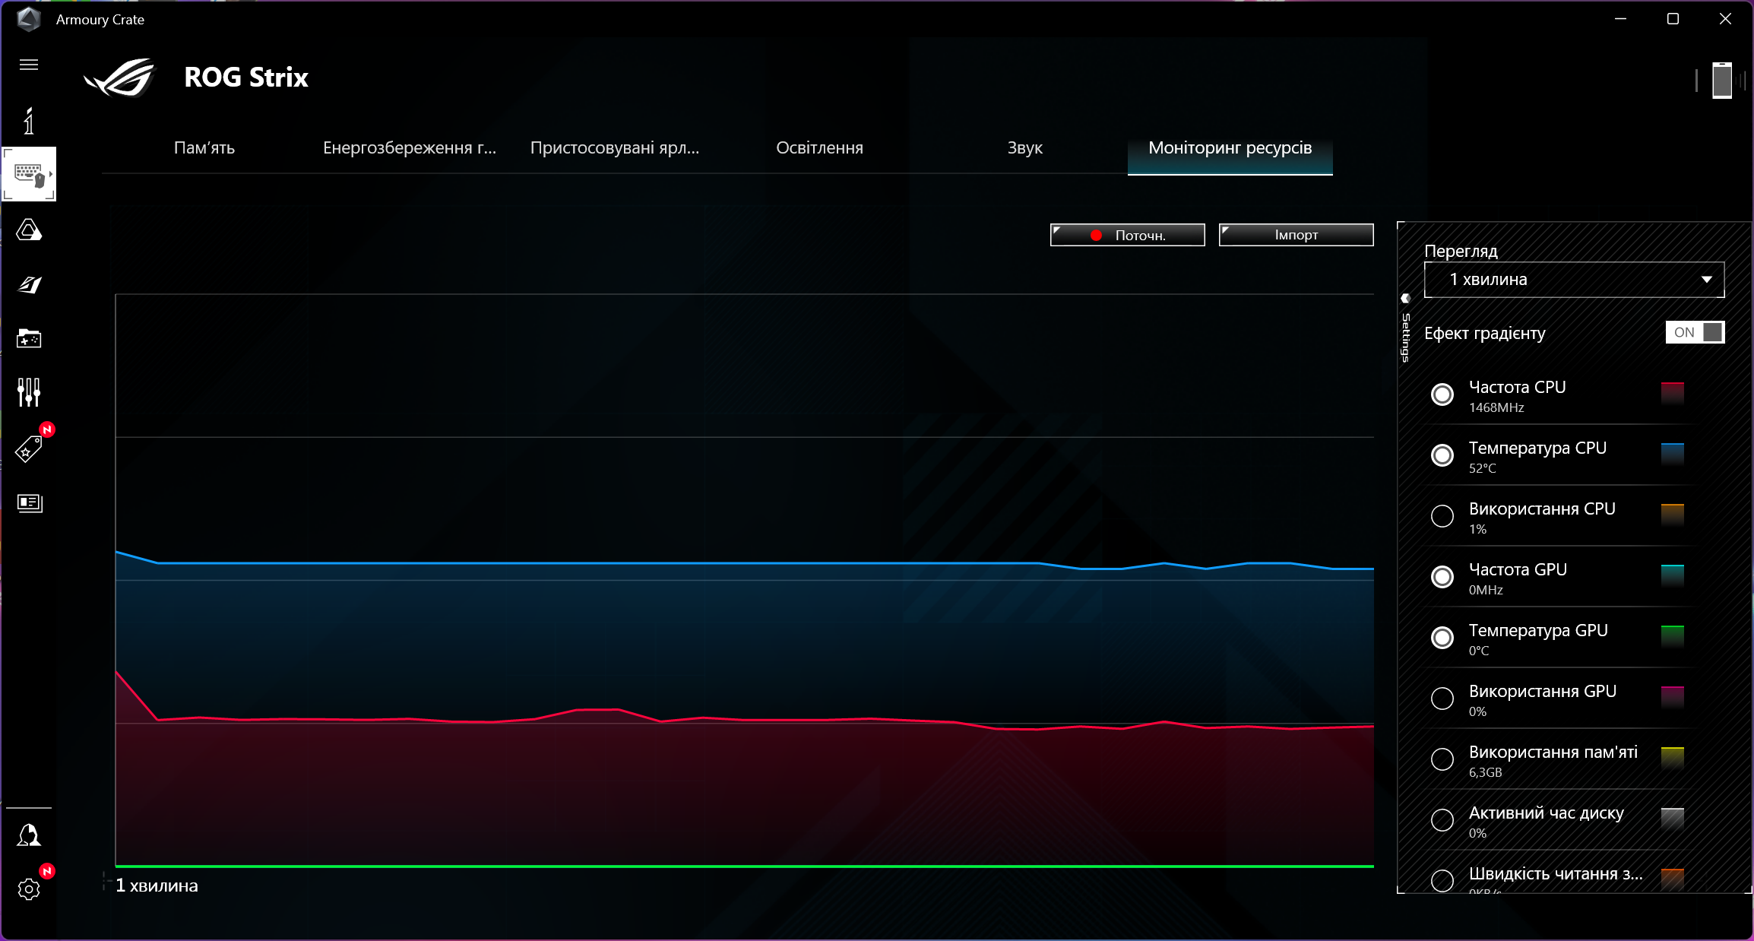Expand the Перегляд 1 хвилина dropdown
The width and height of the screenshot is (1754, 941).
tap(1573, 280)
